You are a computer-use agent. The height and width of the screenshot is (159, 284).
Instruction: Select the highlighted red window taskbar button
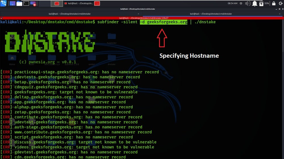click(x=57, y=3)
